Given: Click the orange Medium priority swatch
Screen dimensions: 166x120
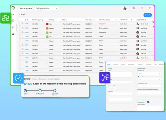Looking at the screenshot, I should [x=47, y=28].
